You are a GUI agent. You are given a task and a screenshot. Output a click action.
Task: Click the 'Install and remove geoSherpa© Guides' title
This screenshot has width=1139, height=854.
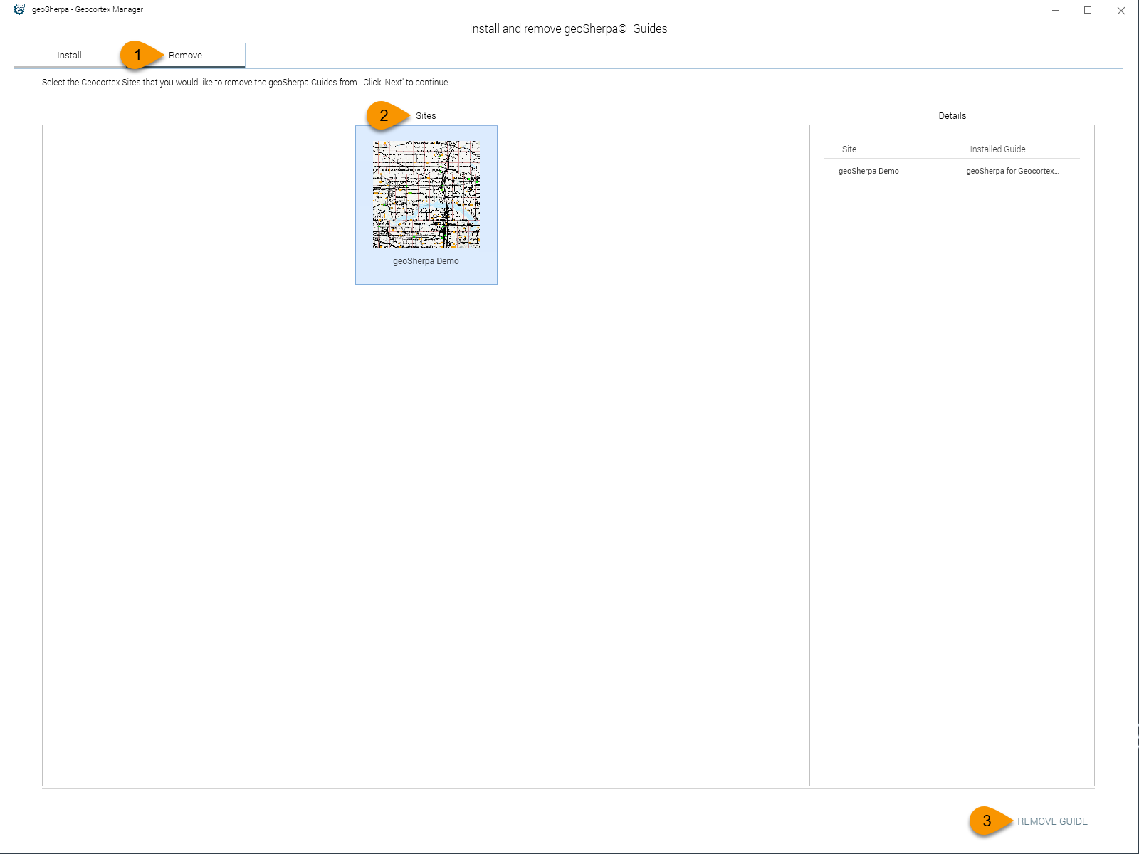tap(568, 28)
